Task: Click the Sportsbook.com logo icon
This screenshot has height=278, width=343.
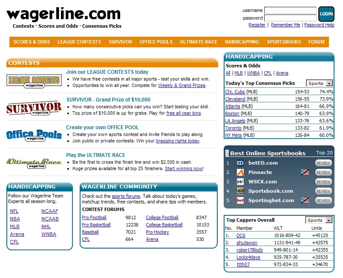Action: pyautogui.click(x=240, y=191)
